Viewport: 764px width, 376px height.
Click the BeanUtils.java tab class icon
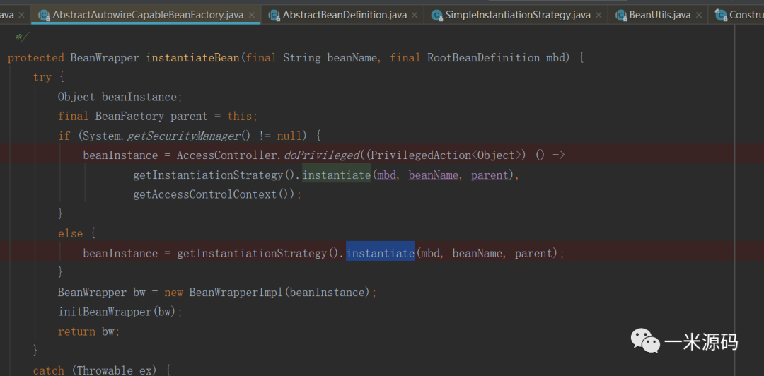(621, 15)
